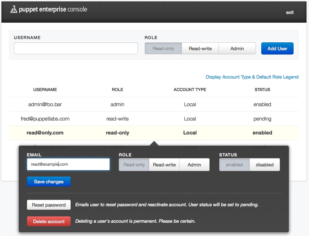Set edited user role to Read-only
Viewport: 309px width, 236px height.
click(x=134, y=165)
